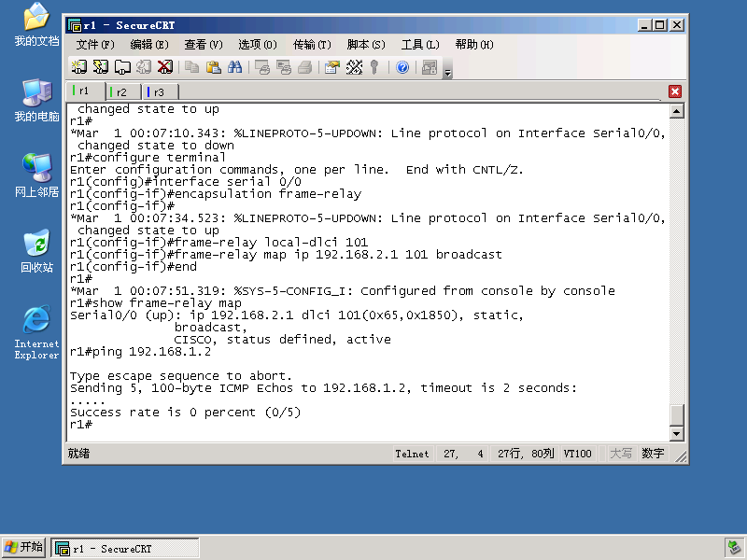Click the 就绪 status text

tap(78, 454)
